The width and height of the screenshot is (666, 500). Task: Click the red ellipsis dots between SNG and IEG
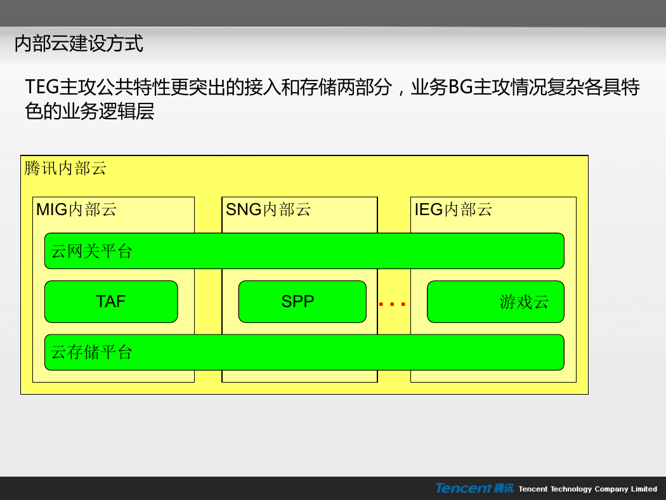(x=392, y=304)
